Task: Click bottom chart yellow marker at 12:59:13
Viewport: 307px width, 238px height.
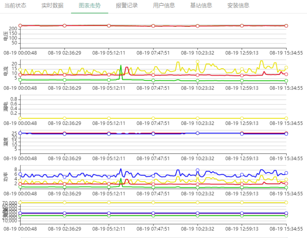Action: click(x=242, y=202)
